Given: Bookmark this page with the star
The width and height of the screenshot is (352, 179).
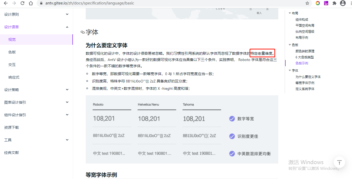Looking at the screenshot, I should pos(307,3).
